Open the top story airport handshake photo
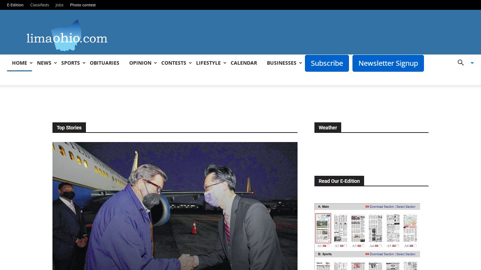 (175, 206)
